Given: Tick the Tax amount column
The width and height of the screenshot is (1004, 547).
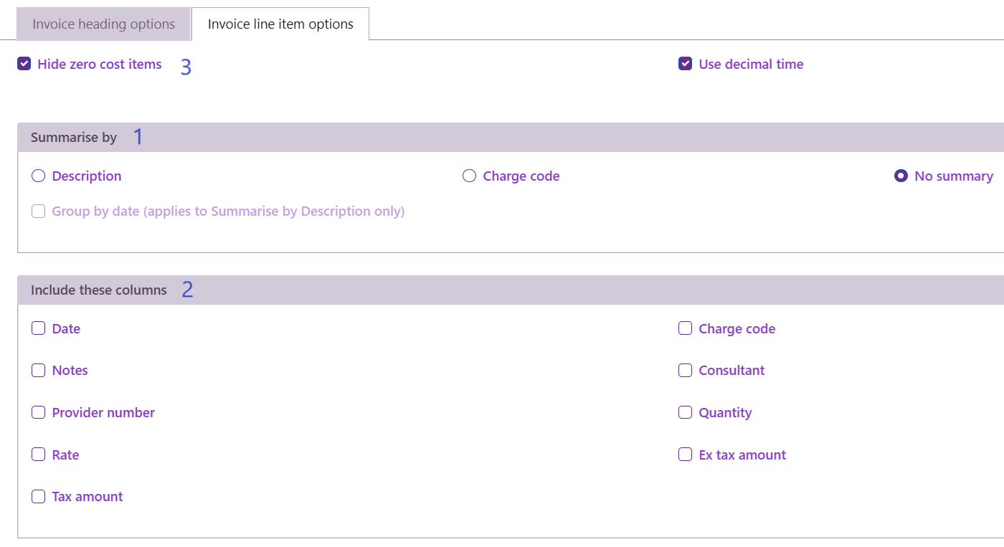Looking at the screenshot, I should (39, 496).
